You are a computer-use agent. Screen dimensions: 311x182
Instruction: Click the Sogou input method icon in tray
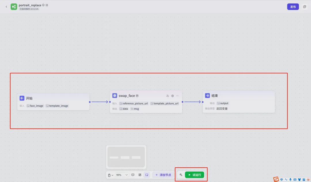276,179
